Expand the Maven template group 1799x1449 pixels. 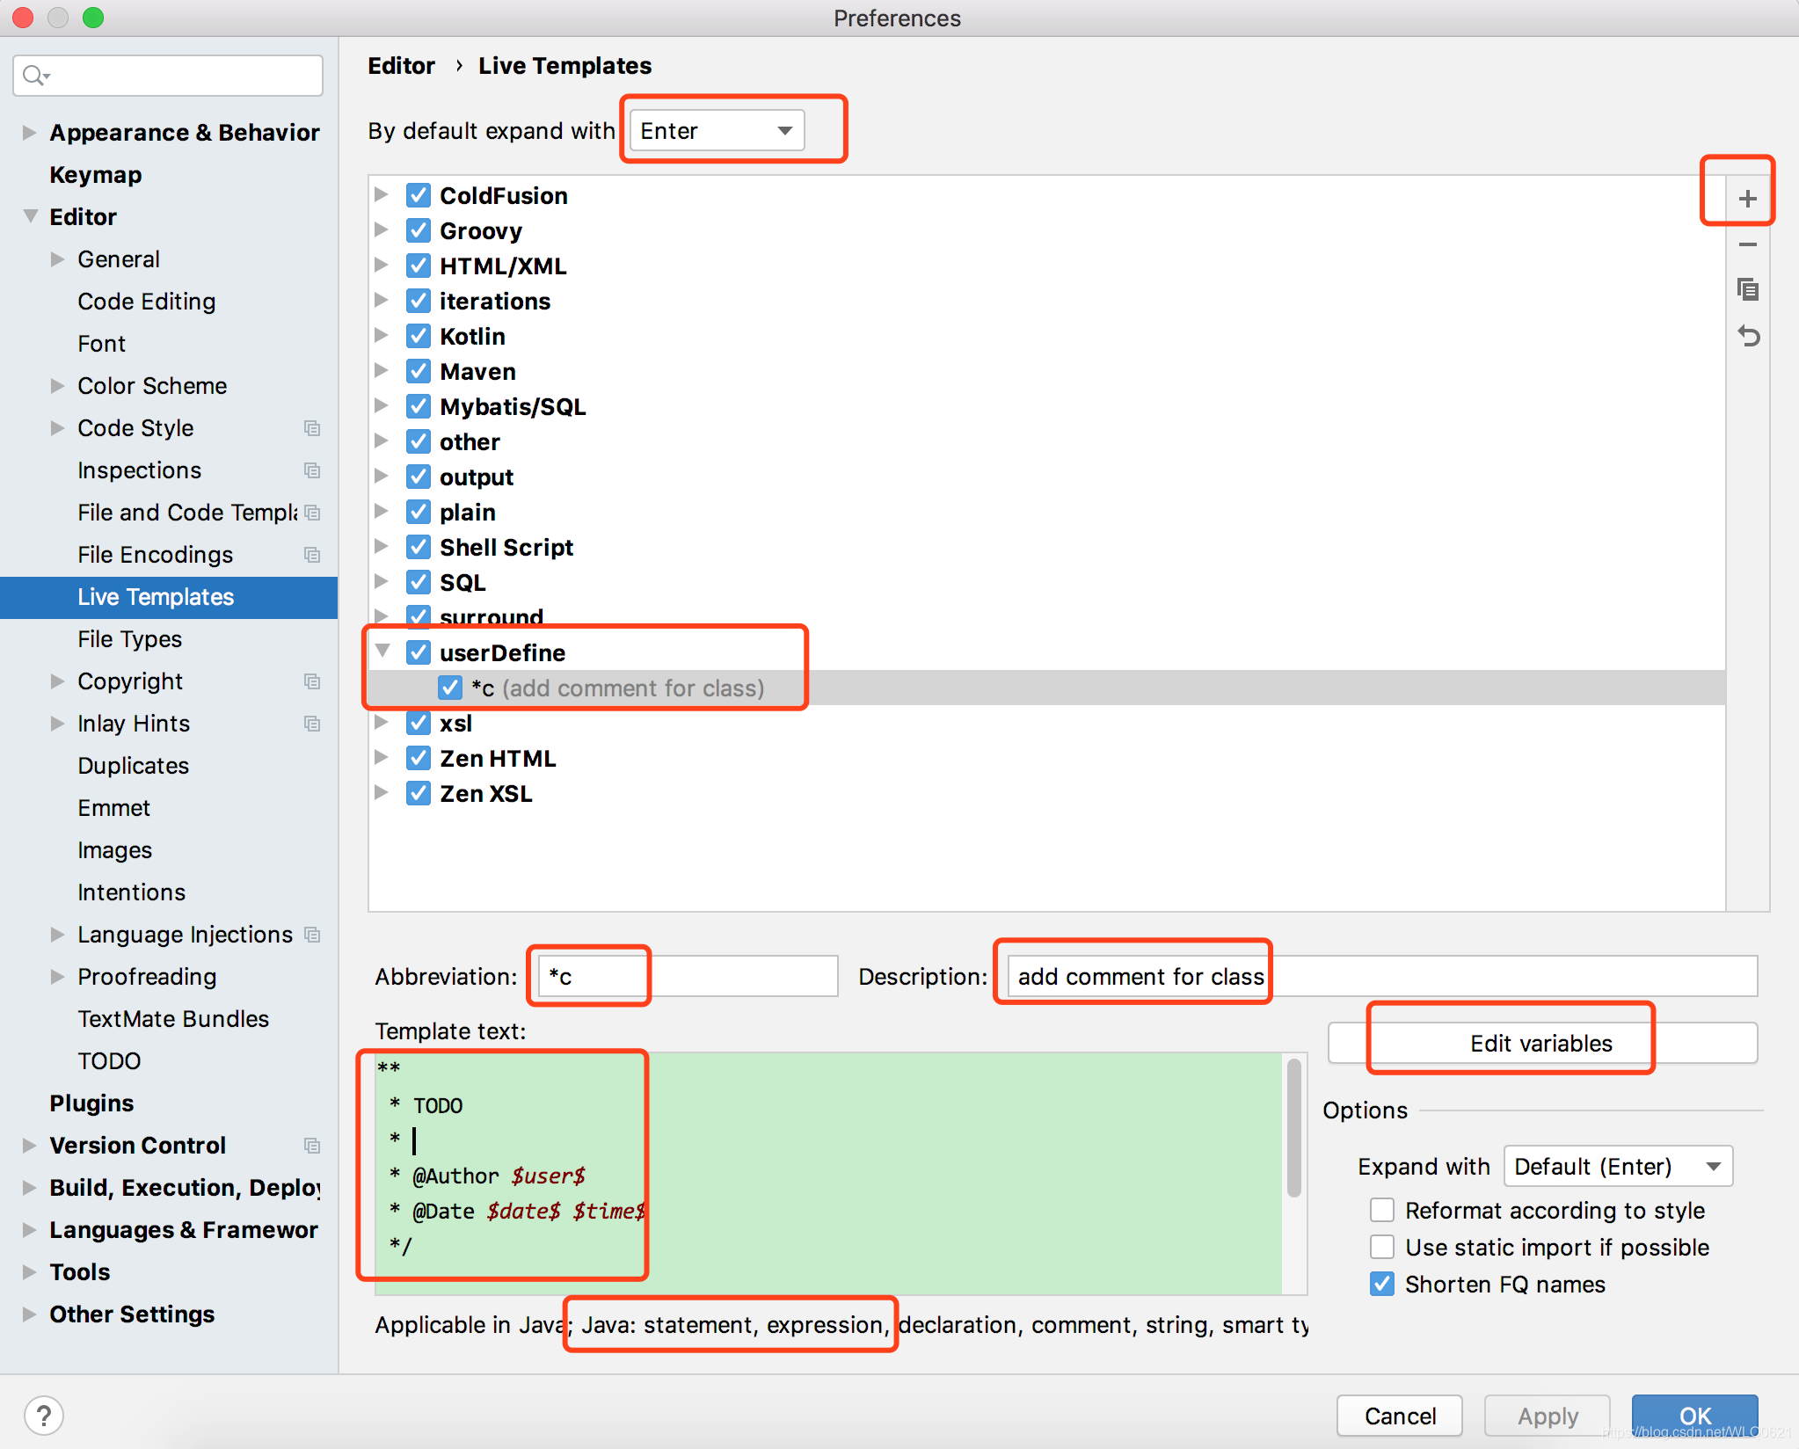(382, 371)
